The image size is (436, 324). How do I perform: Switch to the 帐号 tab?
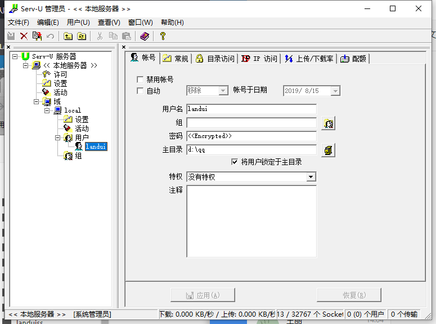tap(143, 57)
